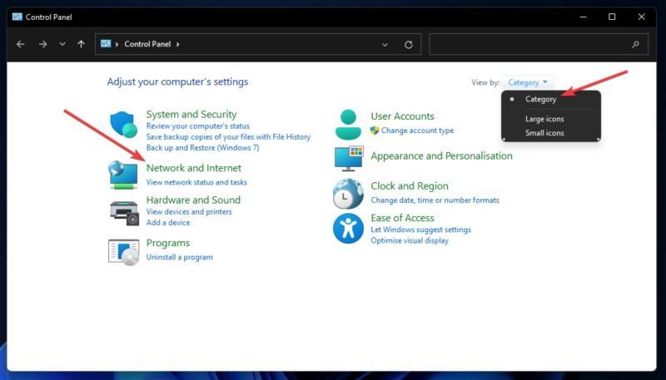Click the Hardware and Sound printer icon
Screen dimensions: 666x380
tap(123, 211)
